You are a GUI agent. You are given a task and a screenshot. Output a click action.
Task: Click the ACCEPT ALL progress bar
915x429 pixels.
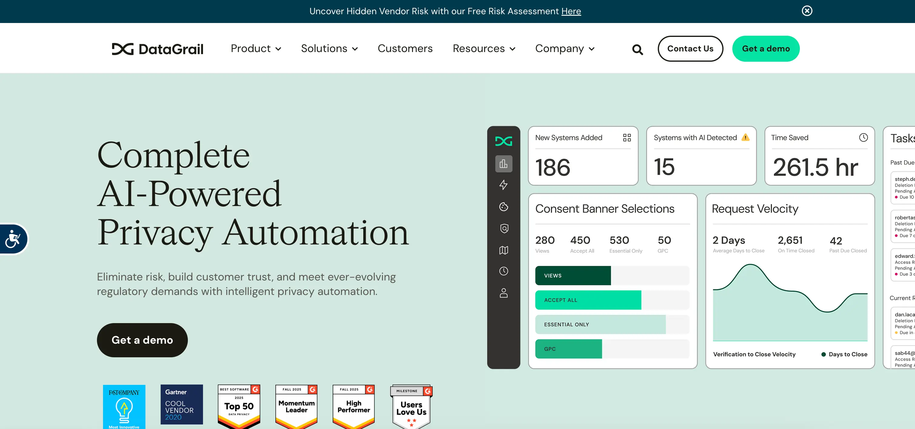pyautogui.click(x=588, y=300)
